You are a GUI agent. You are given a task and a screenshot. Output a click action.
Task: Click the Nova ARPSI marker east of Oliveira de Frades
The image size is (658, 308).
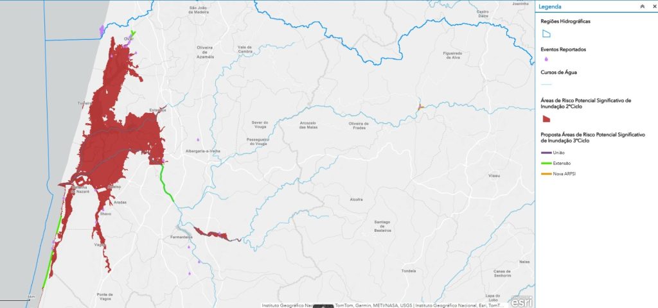pos(420,107)
